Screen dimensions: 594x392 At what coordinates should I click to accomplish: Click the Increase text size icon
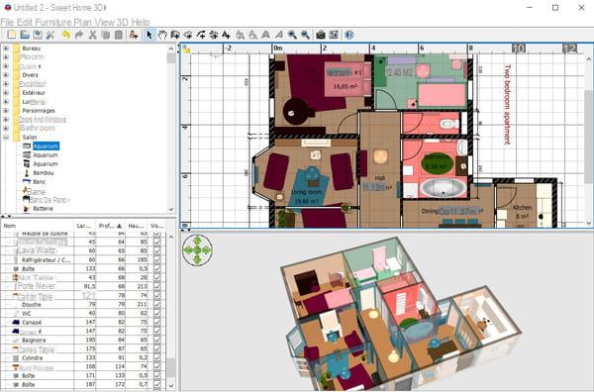241,35
